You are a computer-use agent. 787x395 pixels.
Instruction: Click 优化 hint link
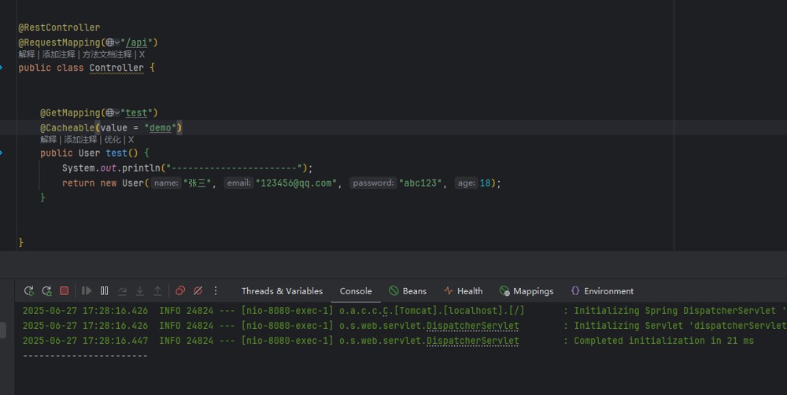click(113, 139)
